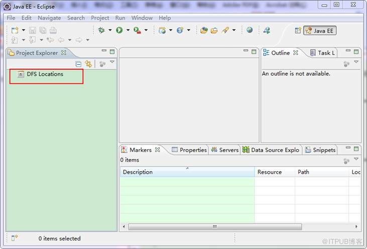Select the Java EE perspective button
Screen dimensions: 367x249
point(320,31)
